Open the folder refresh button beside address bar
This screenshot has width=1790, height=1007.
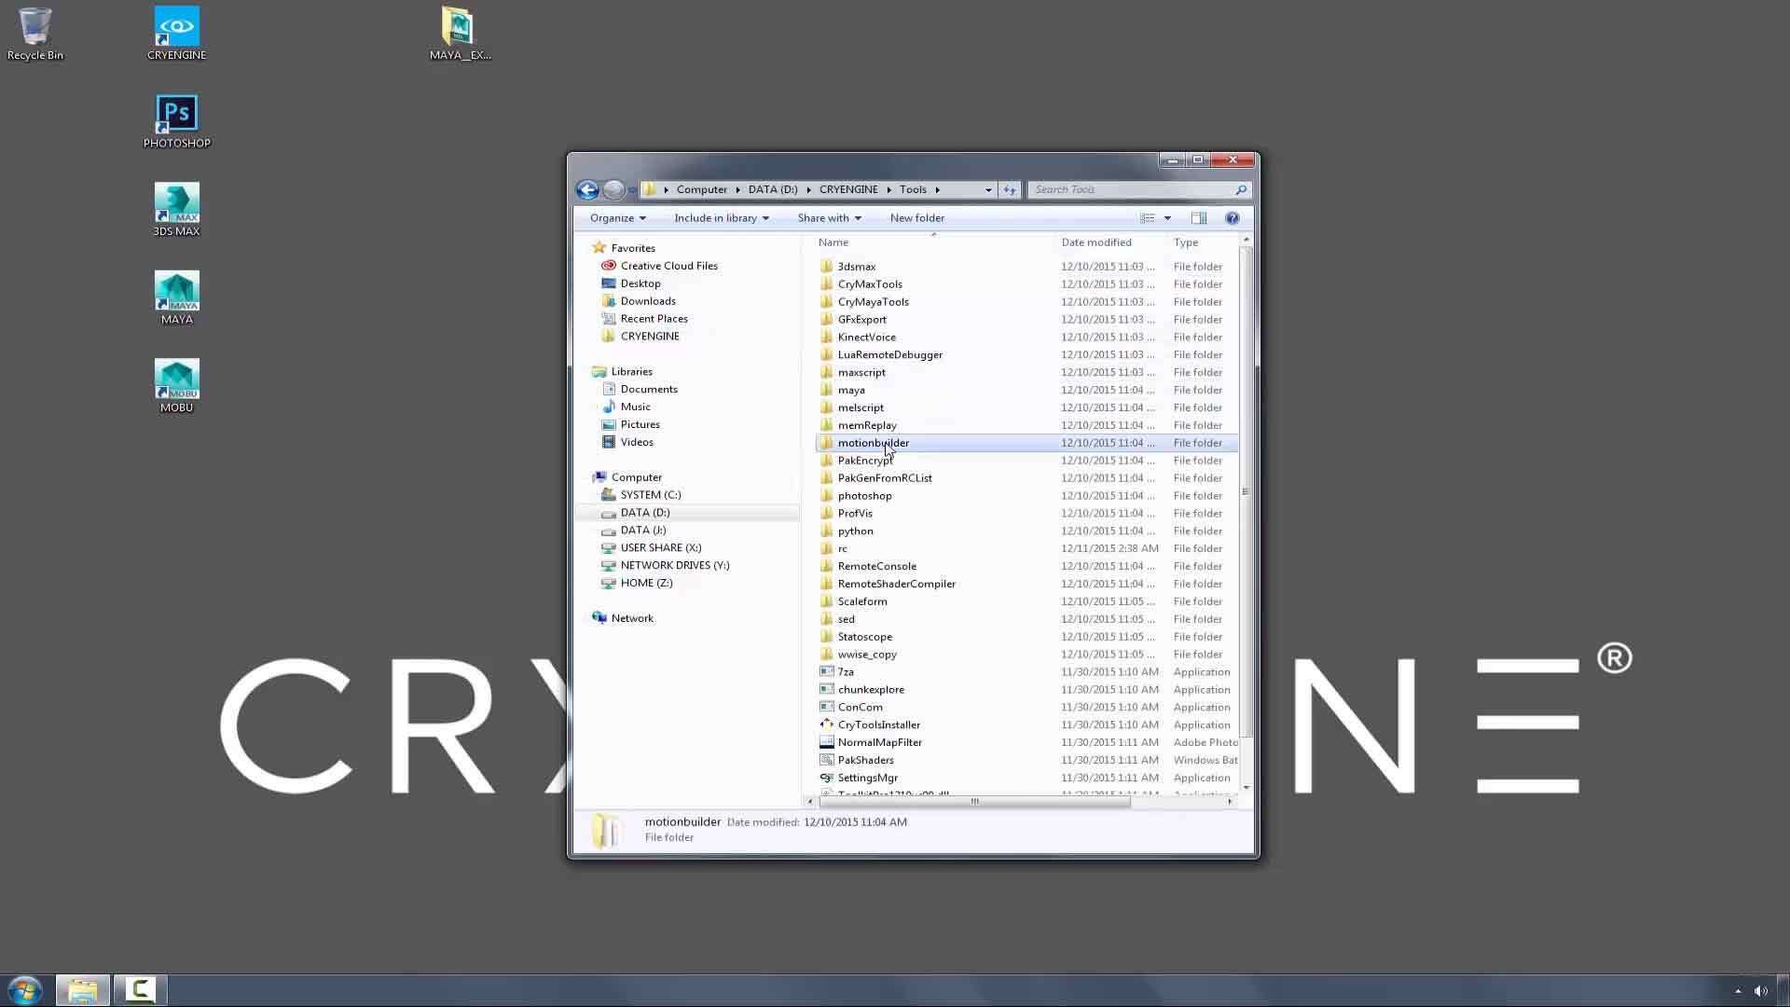(x=1010, y=189)
